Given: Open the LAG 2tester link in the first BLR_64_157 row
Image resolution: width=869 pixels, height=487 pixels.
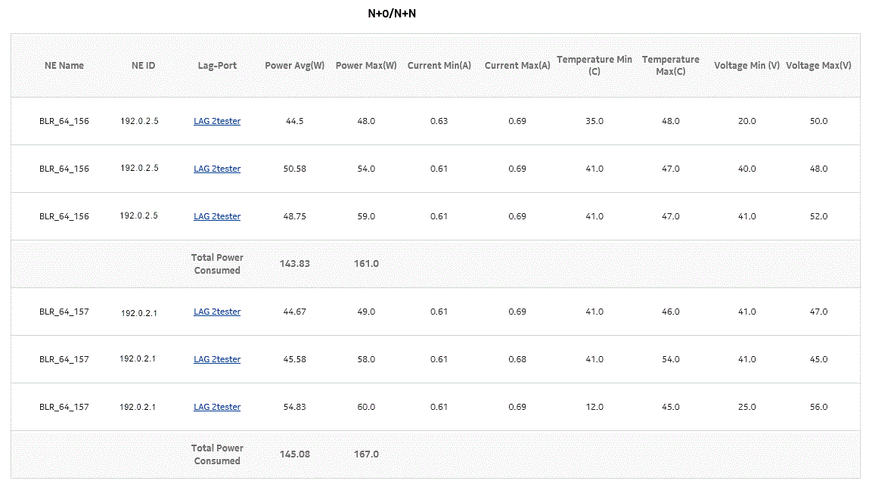Looking at the screenshot, I should [x=217, y=312].
